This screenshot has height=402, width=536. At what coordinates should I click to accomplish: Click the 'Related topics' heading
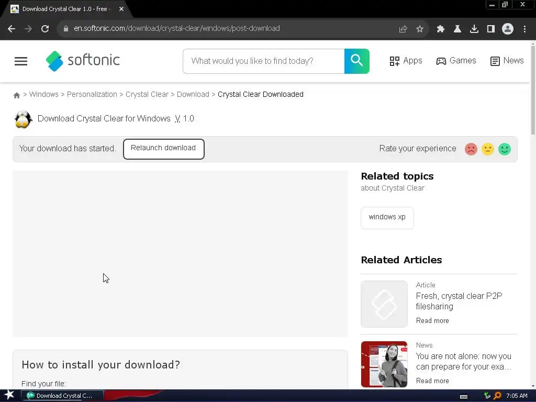(397, 176)
